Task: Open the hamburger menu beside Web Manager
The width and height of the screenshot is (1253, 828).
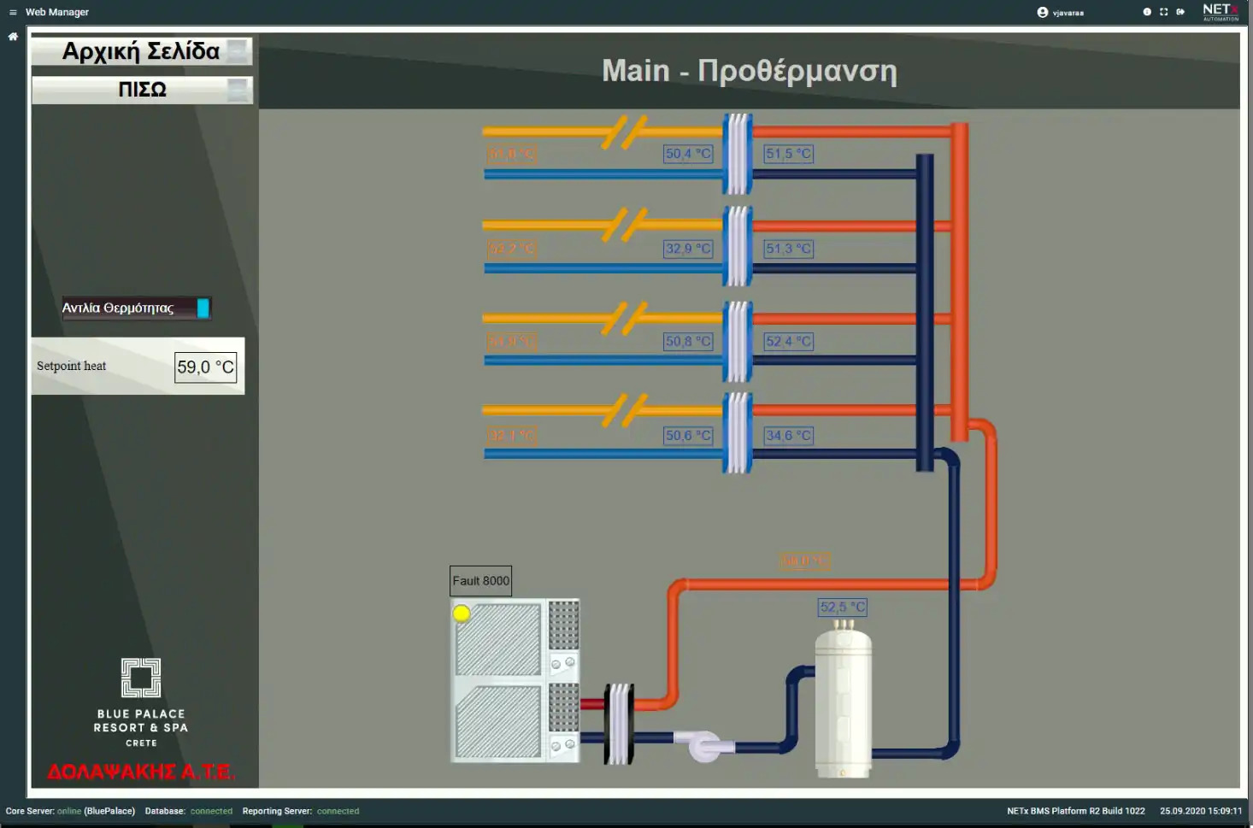Action: coord(13,12)
